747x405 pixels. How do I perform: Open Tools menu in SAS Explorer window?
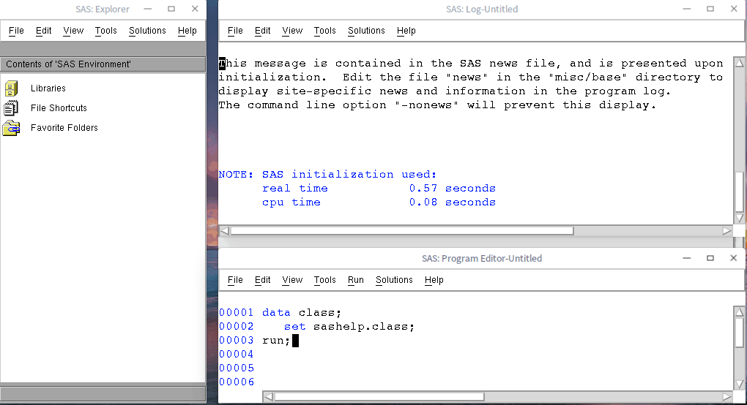pyautogui.click(x=105, y=31)
